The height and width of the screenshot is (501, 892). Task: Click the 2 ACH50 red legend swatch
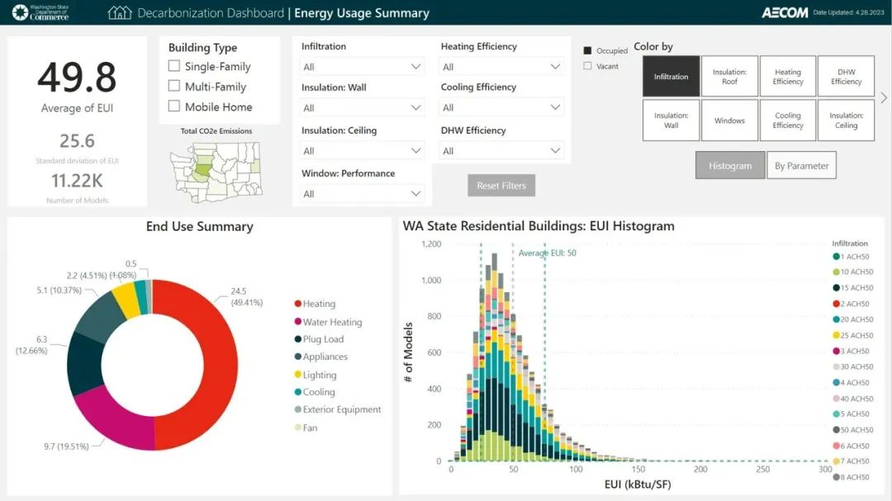point(837,304)
